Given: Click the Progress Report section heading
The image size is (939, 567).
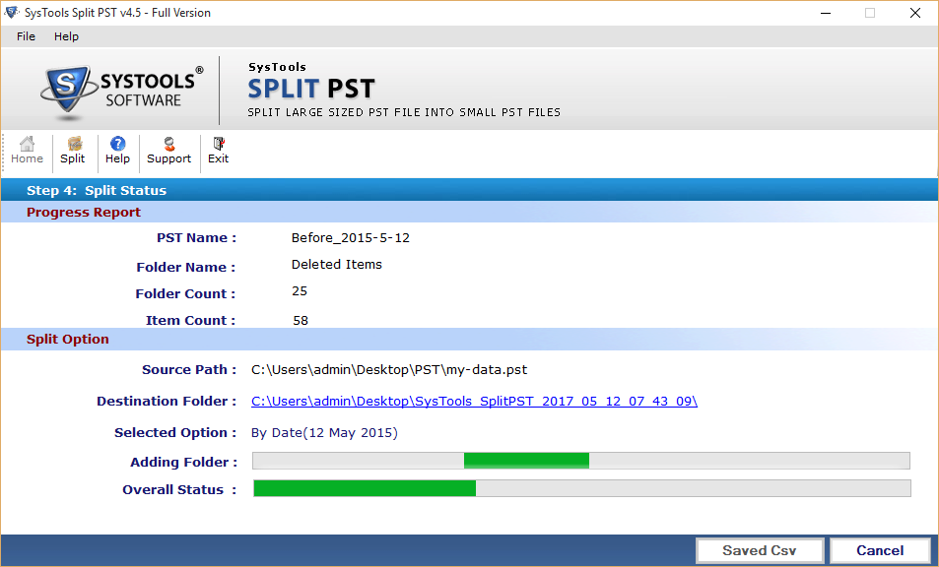Looking at the screenshot, I should pyautogui.click(x=84, y=213).
